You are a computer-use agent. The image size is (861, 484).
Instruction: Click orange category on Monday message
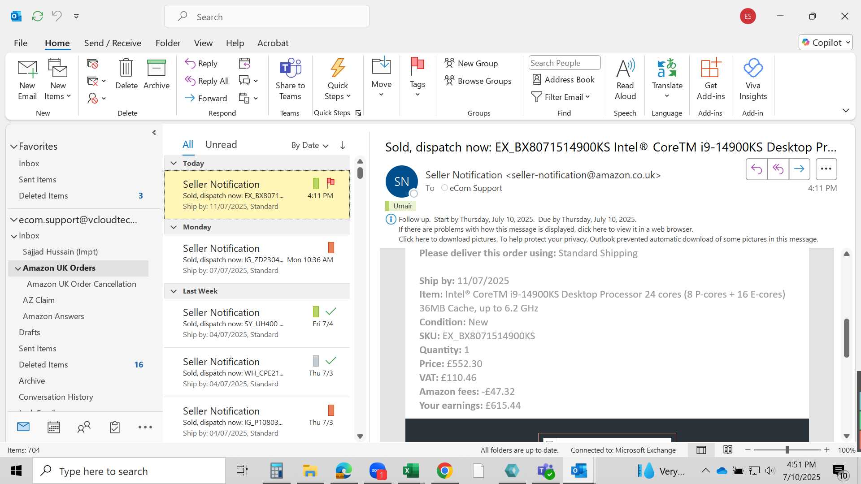(x=331, y=247)
